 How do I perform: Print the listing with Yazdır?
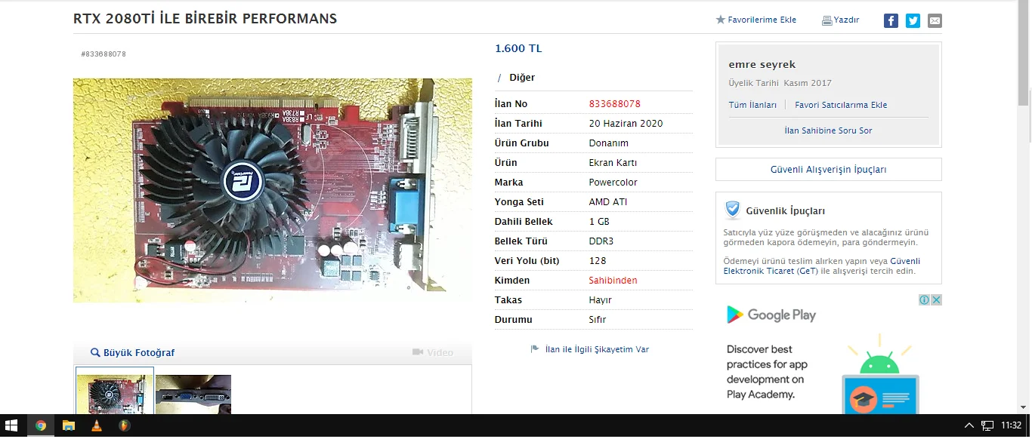(x=840, y=20)
